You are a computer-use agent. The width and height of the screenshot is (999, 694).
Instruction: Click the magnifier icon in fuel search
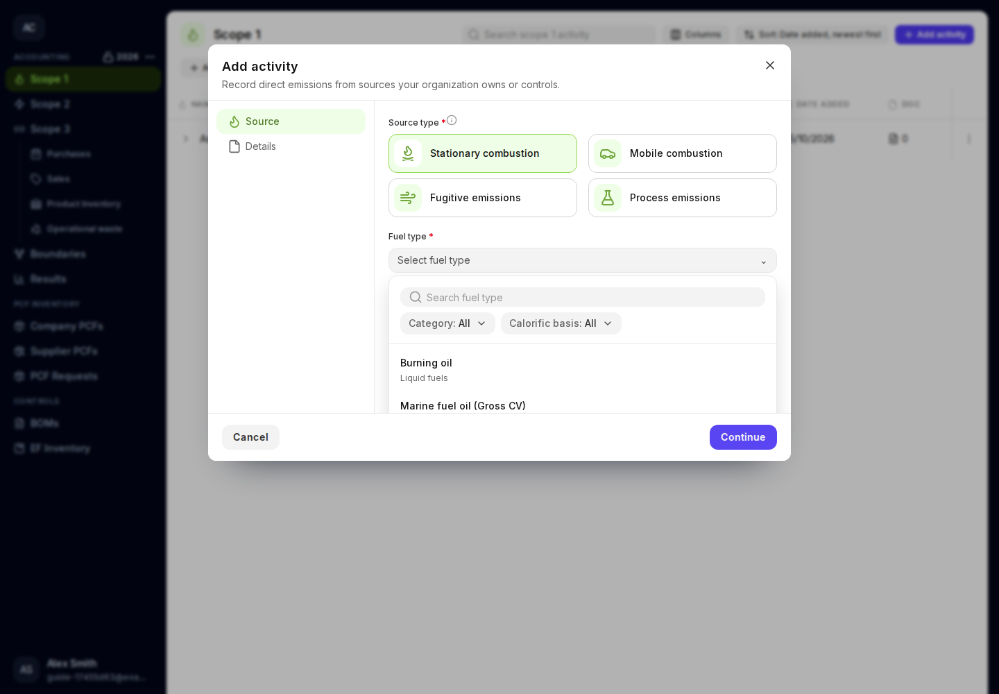click(x=416, y=297)
